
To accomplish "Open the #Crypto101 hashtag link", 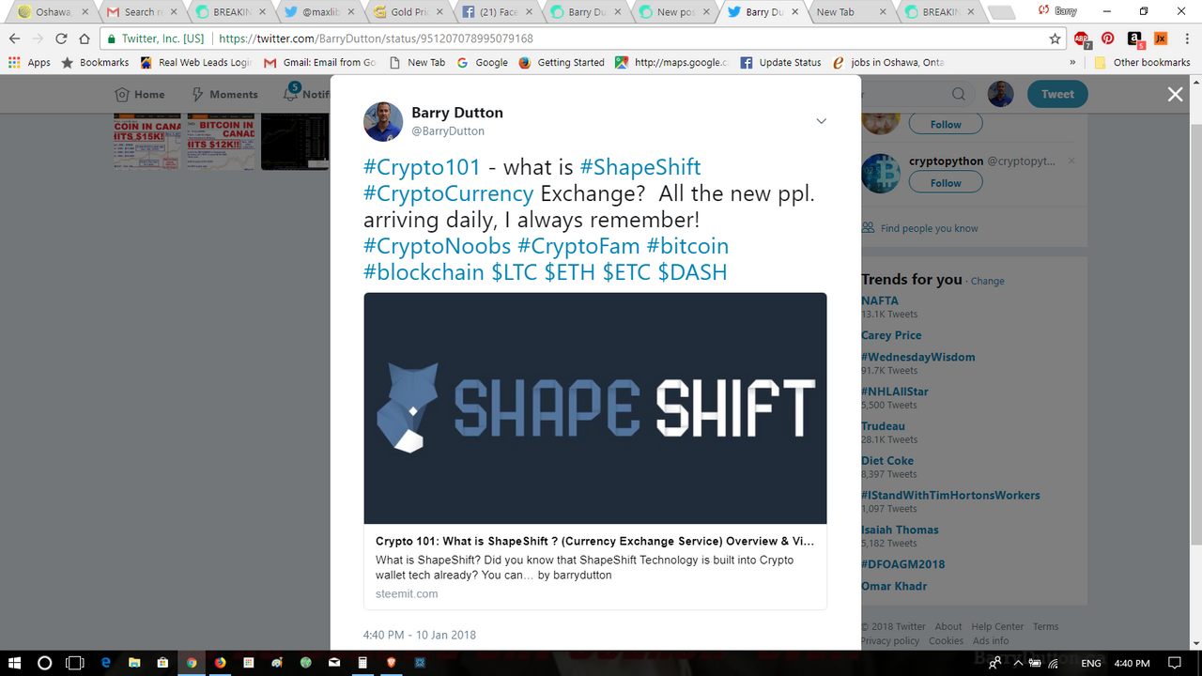I will [x=422, y=167].
